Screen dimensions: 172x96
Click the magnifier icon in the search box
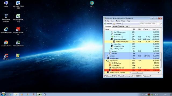point(161,23)
